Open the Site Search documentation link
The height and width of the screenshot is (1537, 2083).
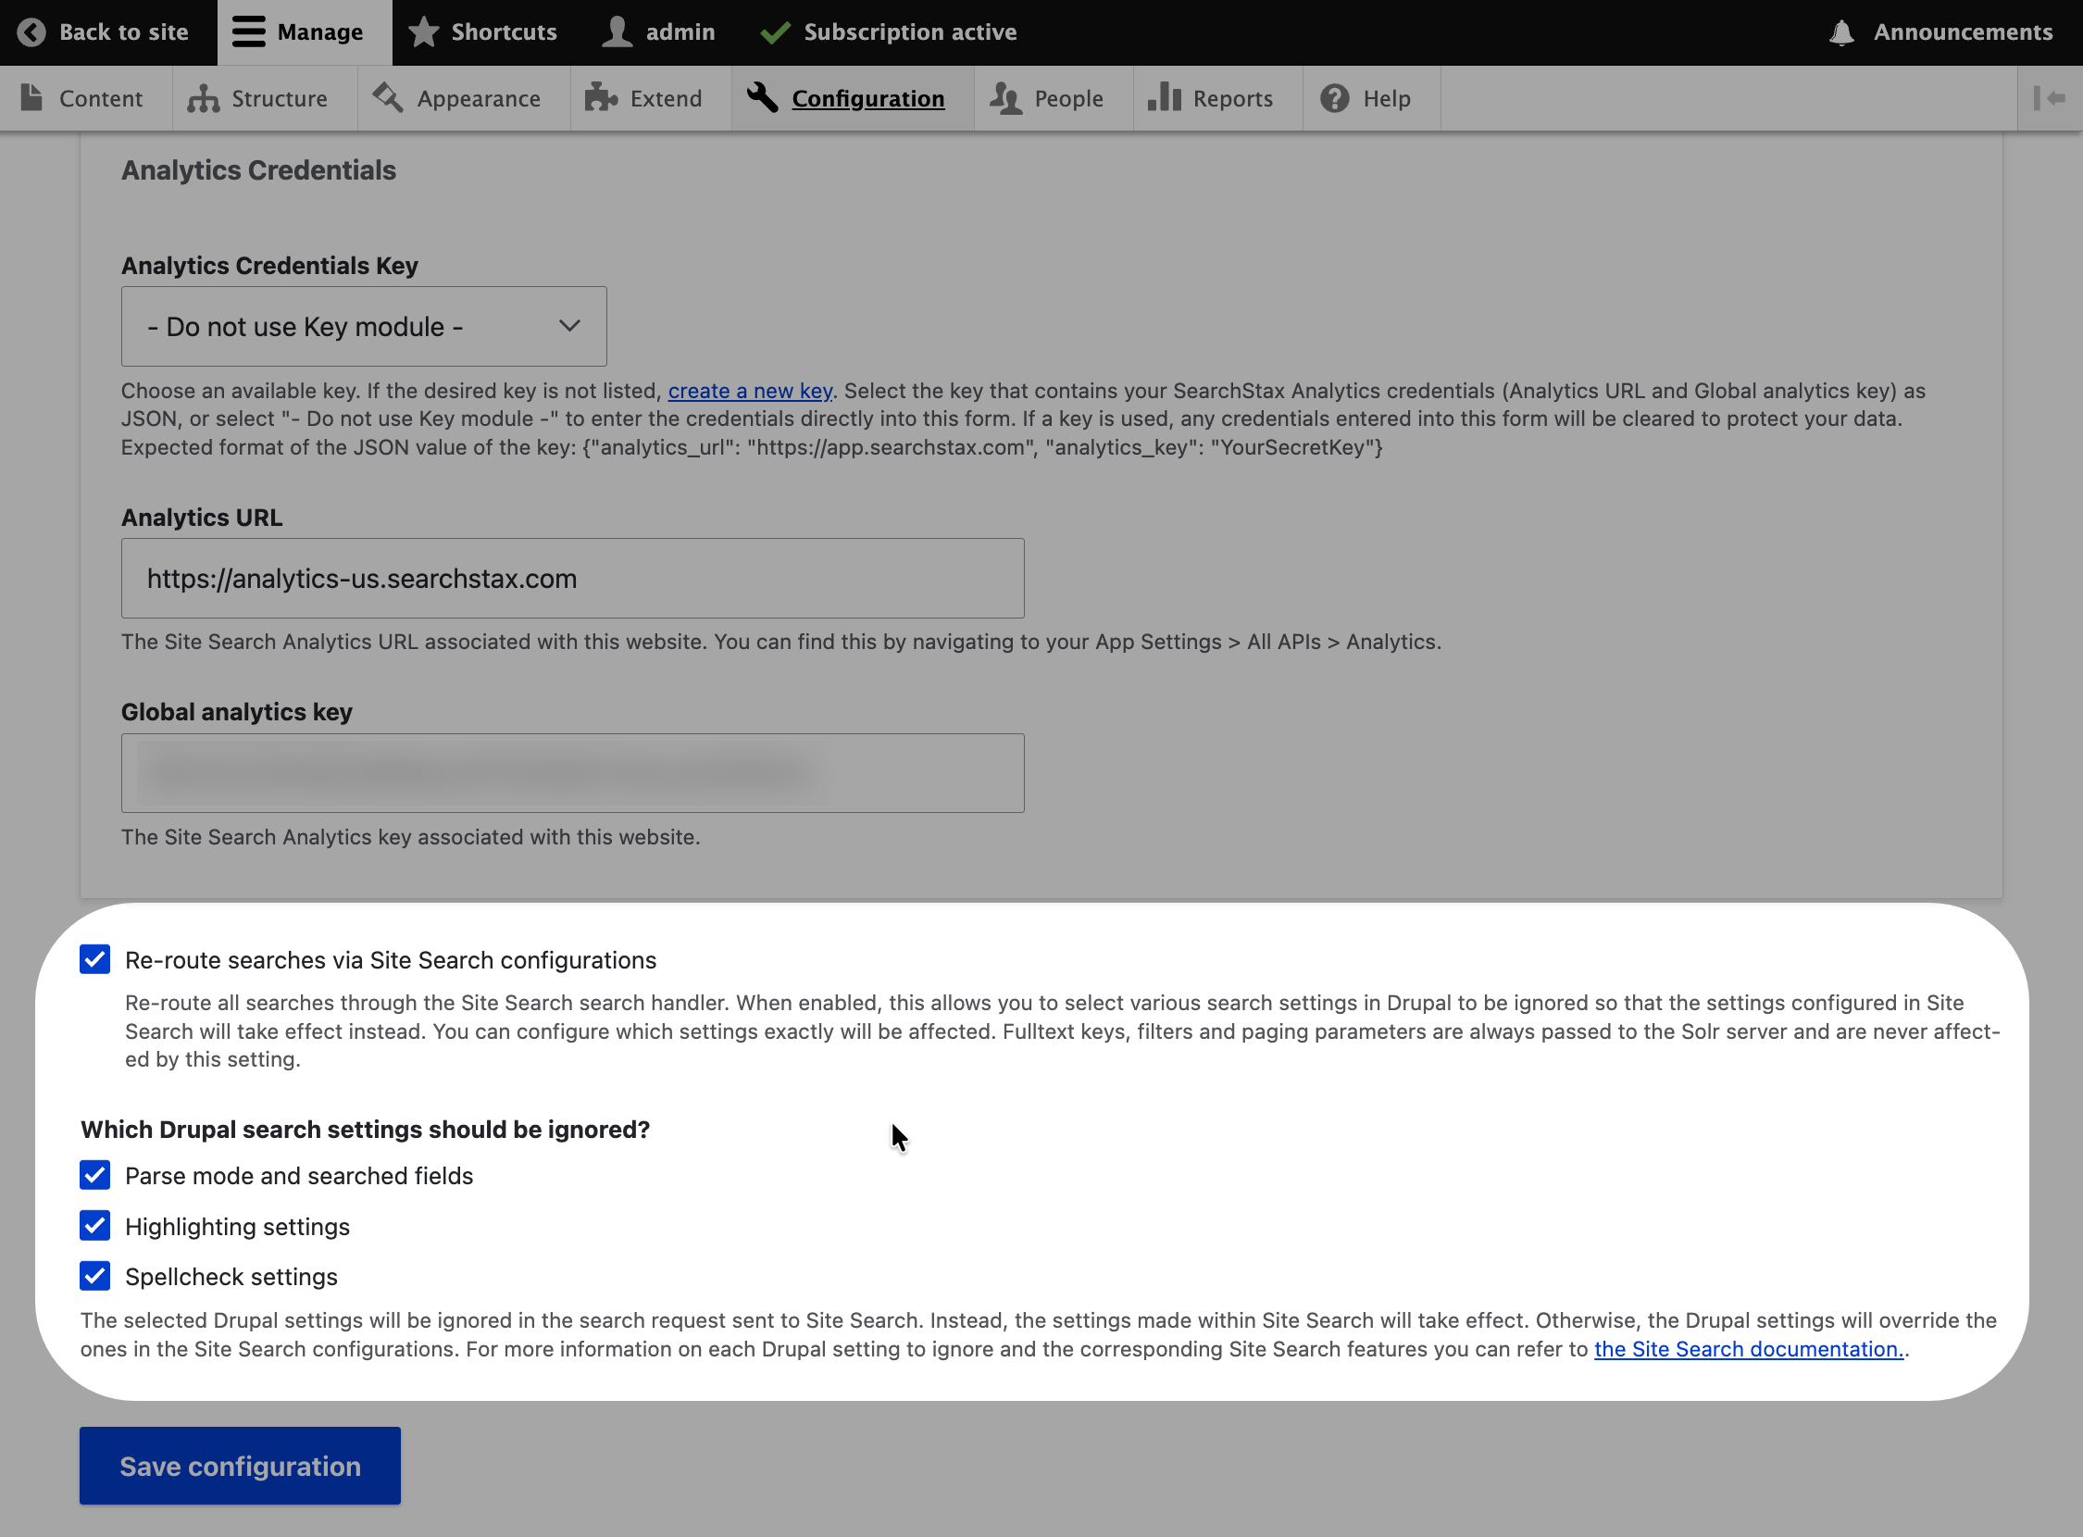coord(1749,1349)
